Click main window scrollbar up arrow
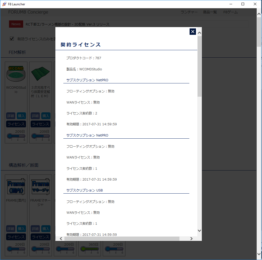 [259, 14]
